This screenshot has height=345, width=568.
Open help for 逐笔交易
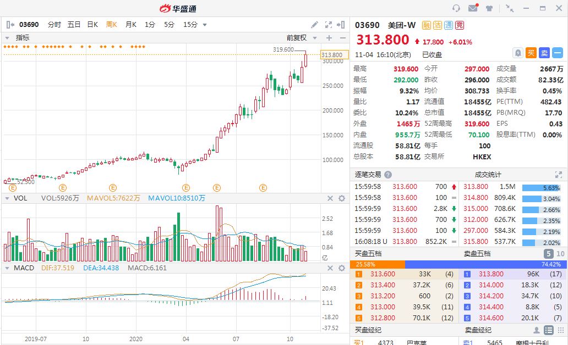click(388, 175)
